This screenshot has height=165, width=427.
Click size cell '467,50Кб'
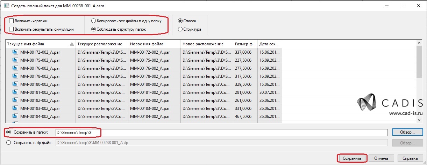245,116
